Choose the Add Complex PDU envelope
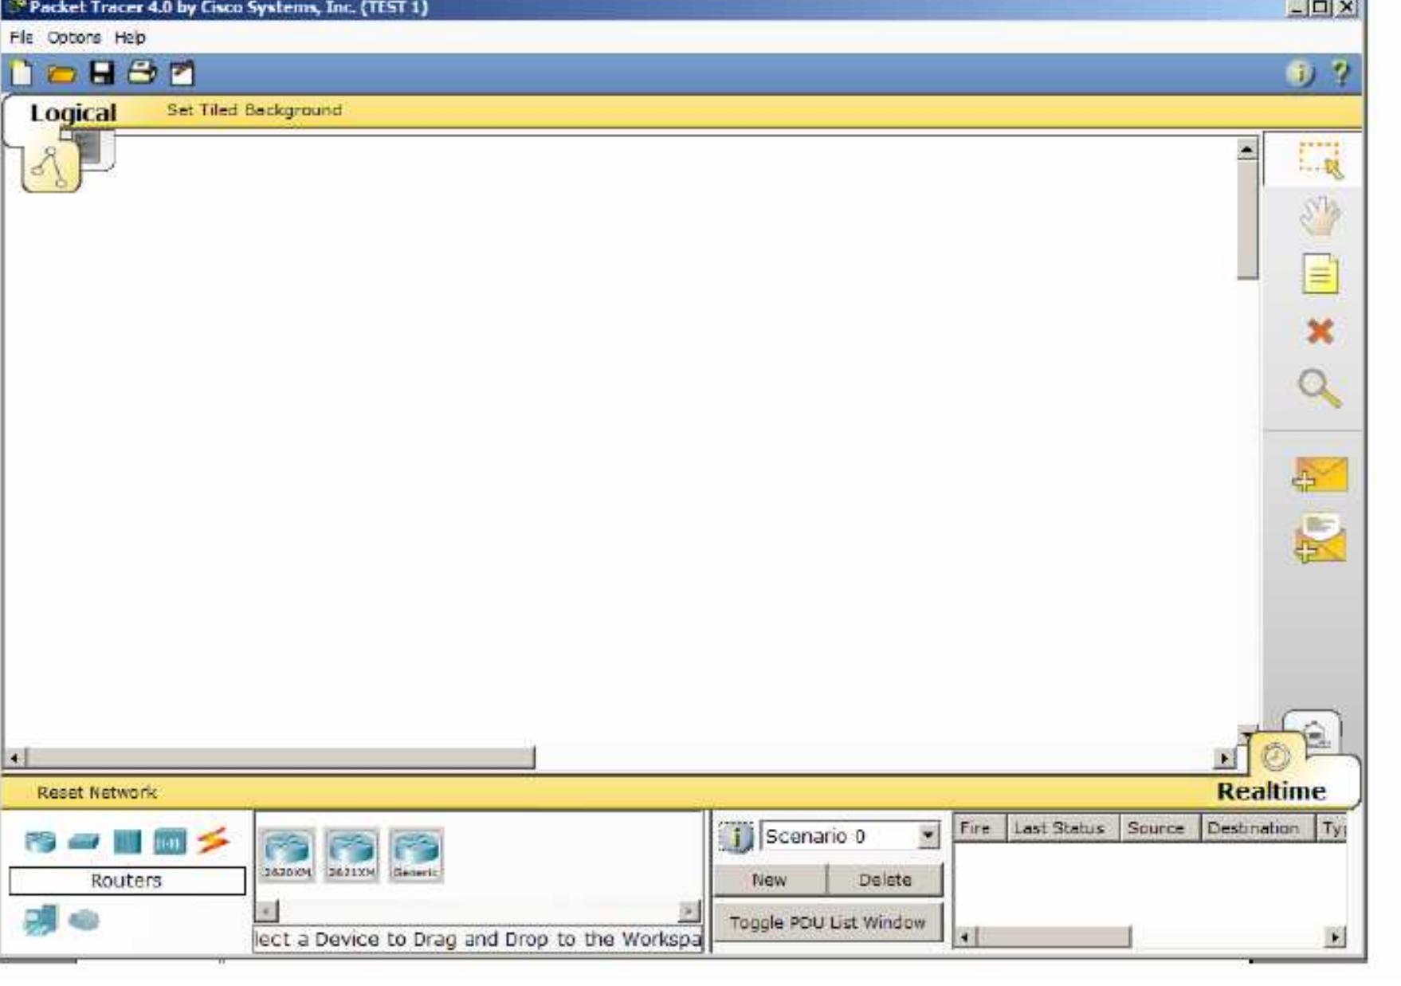 [1320, 540]
